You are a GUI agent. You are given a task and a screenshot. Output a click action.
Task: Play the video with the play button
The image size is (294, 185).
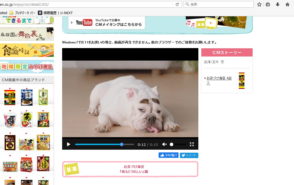tap(69, 145)
